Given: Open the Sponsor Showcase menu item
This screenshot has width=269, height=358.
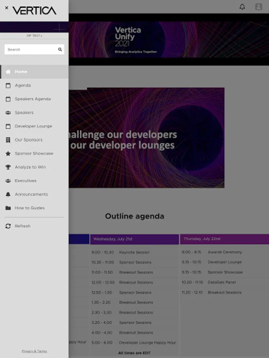Looking at the screenshot, I should (x=34, y=154).
